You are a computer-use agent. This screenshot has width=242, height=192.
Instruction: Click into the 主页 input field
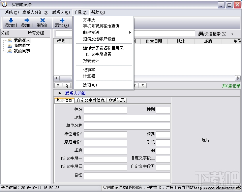click(x=105, y=151)
